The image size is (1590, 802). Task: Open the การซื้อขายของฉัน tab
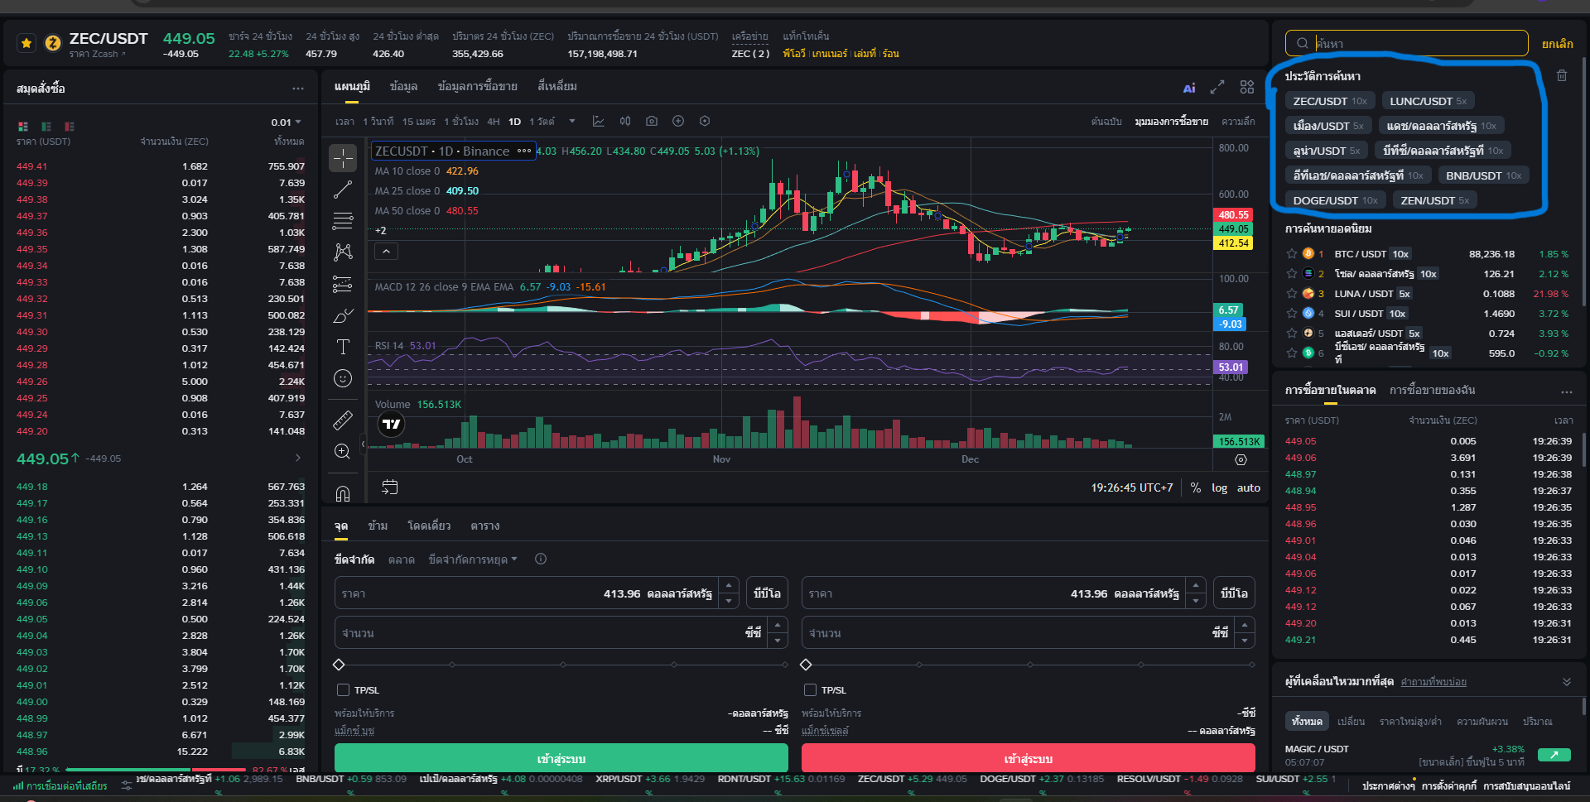[1433, 390]
